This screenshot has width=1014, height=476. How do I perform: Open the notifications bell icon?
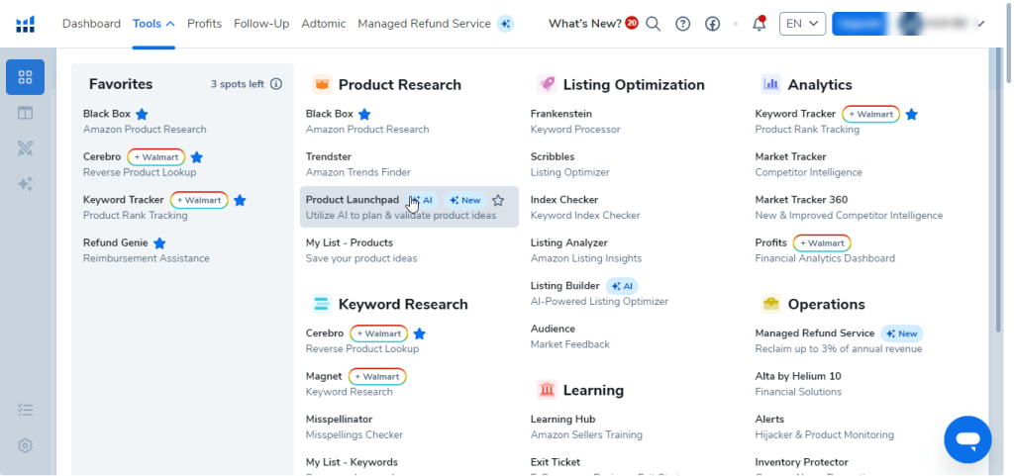tap(759, 24)
